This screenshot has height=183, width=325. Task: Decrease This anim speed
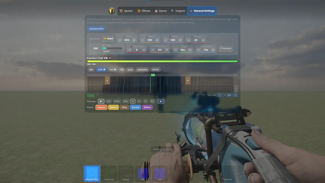coord(219,95)
